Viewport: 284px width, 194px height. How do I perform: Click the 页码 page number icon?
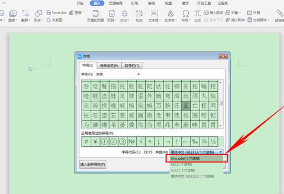pos(112,14)
